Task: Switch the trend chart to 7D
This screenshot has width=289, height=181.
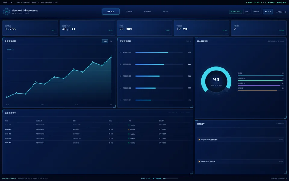Action: [x=111, y=41]
